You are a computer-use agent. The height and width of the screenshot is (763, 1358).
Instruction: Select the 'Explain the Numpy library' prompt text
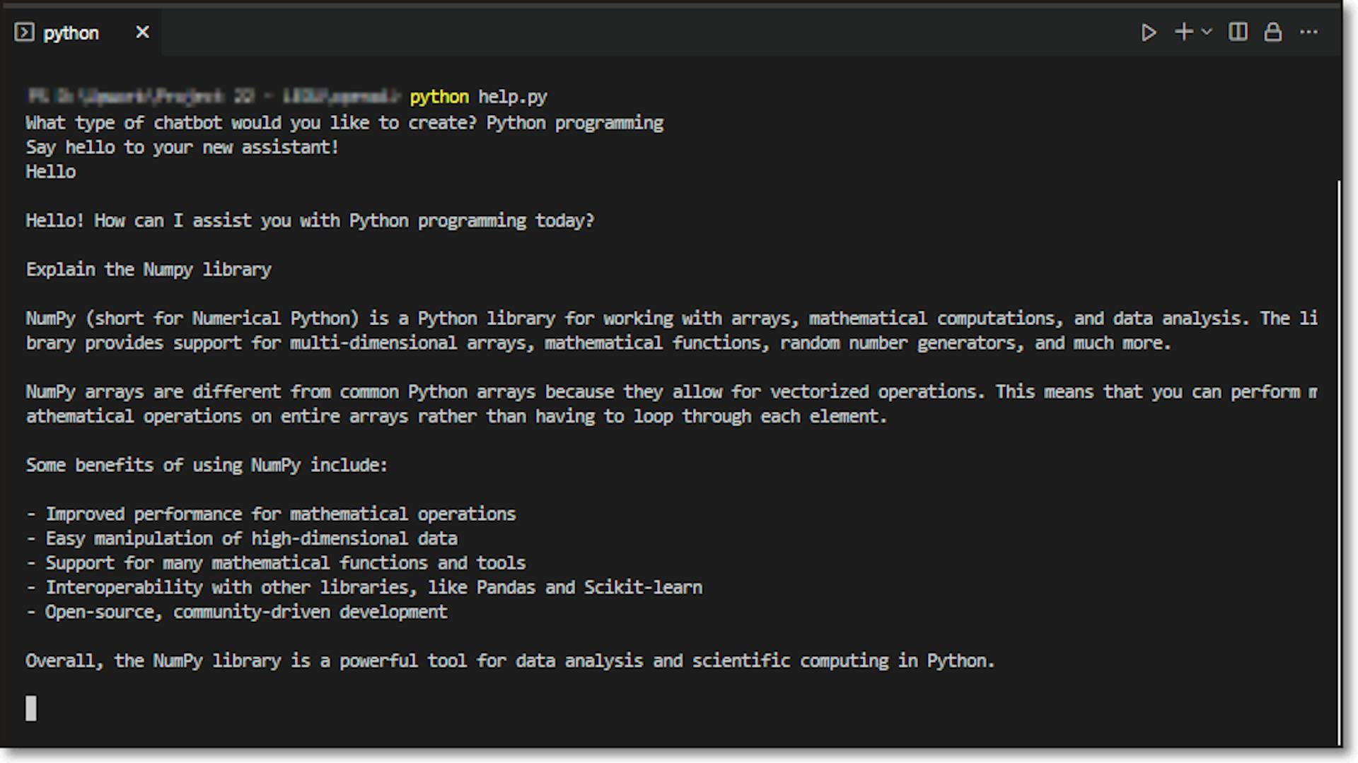149,269
